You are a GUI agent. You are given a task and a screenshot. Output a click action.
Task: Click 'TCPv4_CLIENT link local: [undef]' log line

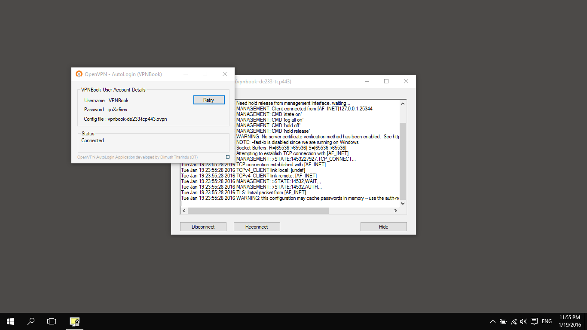pyautogui.click(x=243, y=170)
